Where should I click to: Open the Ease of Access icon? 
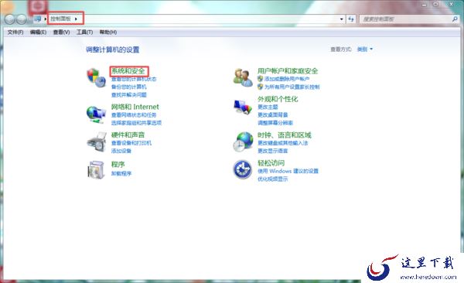pos(243,169)
